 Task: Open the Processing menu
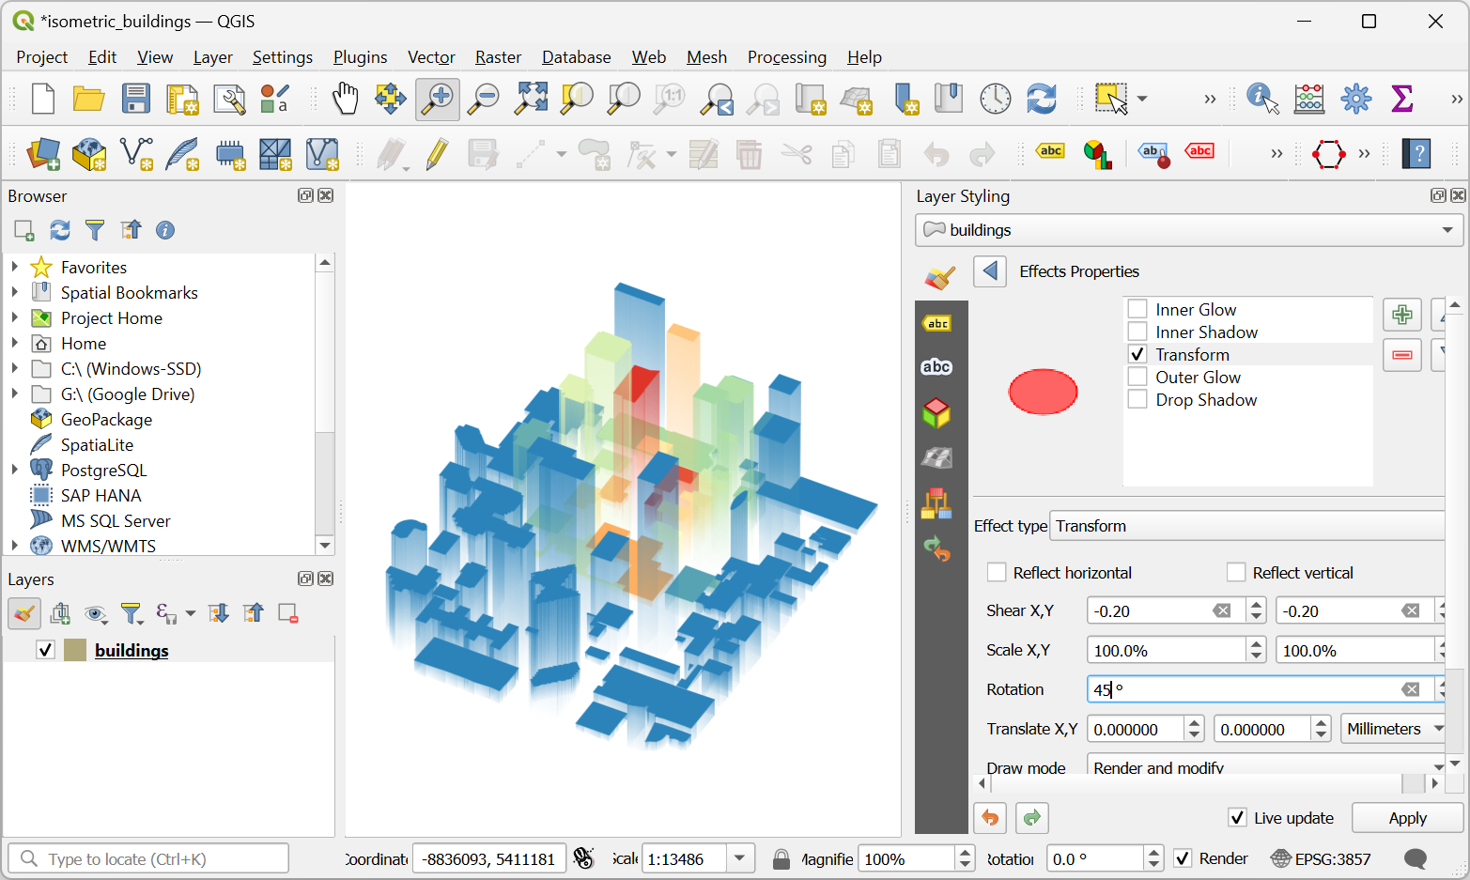tap(786, 57)
